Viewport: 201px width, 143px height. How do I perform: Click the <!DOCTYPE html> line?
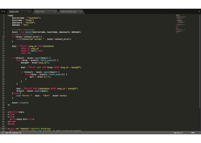[16, 112]
